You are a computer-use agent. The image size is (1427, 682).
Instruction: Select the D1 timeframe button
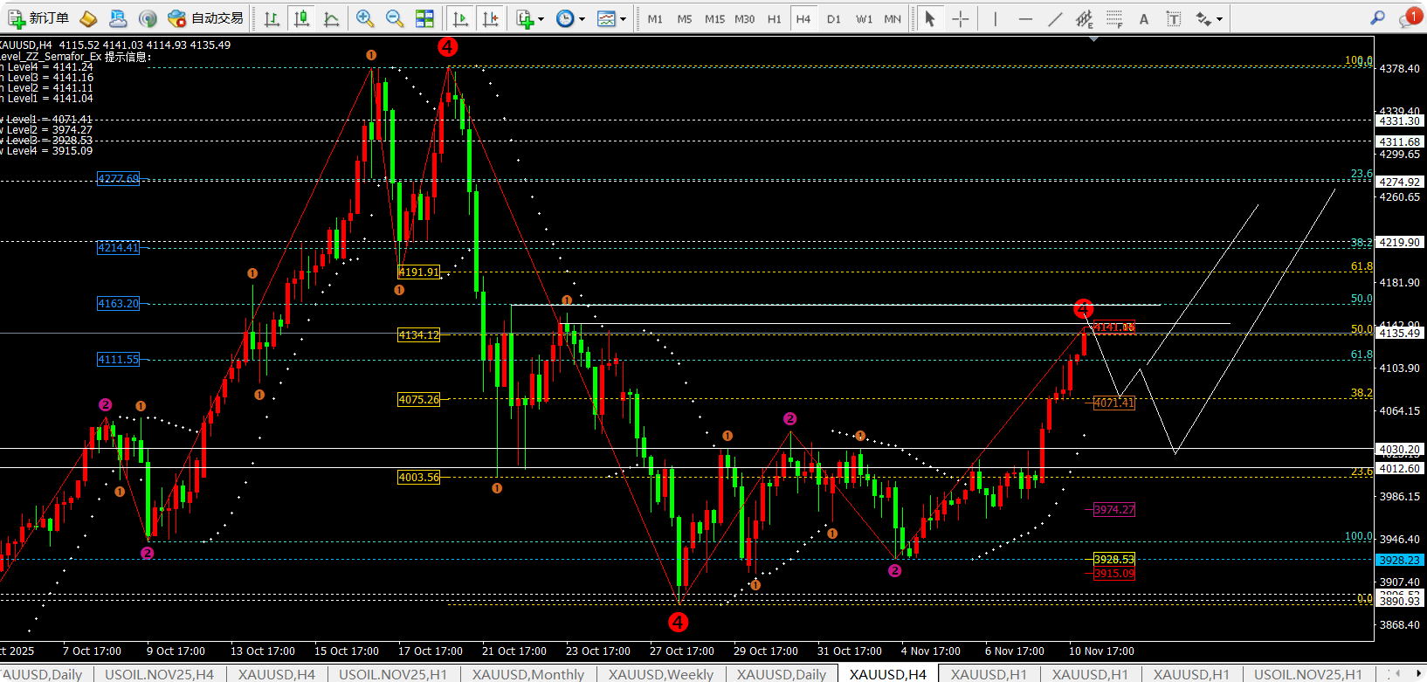pos(833,18)
